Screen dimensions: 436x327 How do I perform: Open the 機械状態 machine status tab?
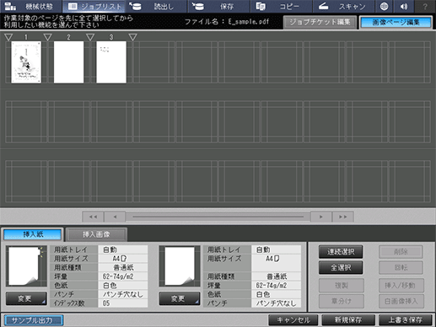pyautogui.click(x=31, y=6)
